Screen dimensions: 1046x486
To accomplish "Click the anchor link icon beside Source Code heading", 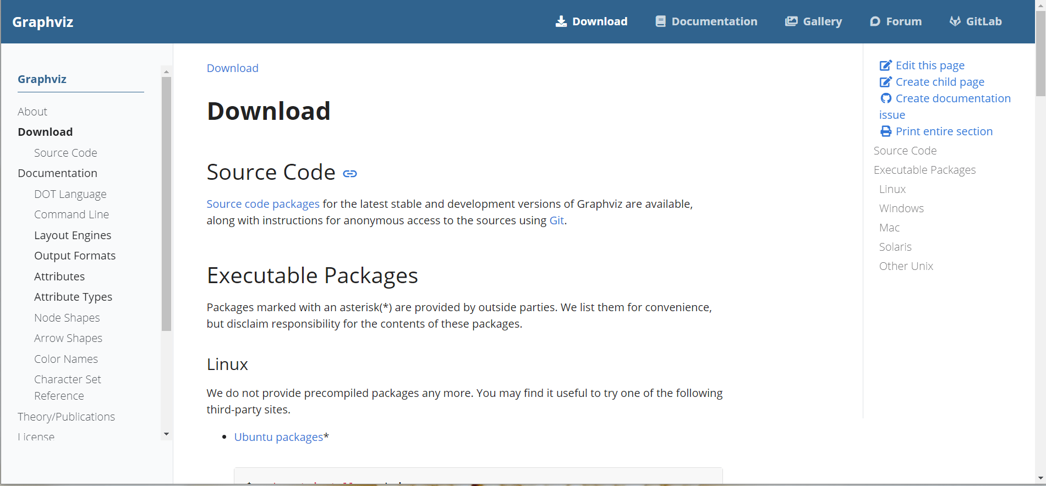I will pos(350,174).
